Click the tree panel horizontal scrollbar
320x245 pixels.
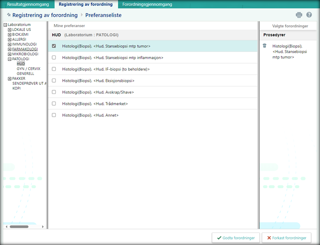[x=19, y=226]
